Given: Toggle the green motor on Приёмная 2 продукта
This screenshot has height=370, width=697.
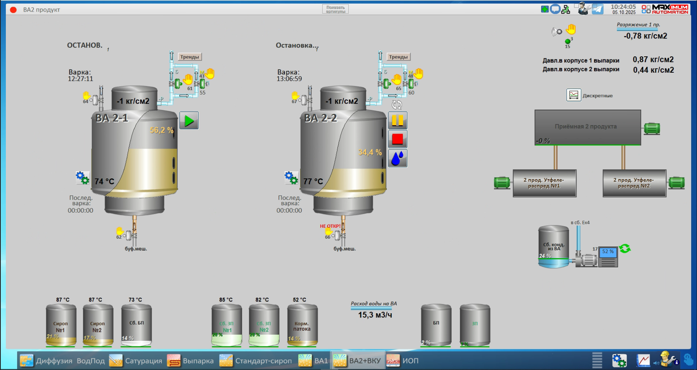Looking at the screenshot, I should [652, 128].
